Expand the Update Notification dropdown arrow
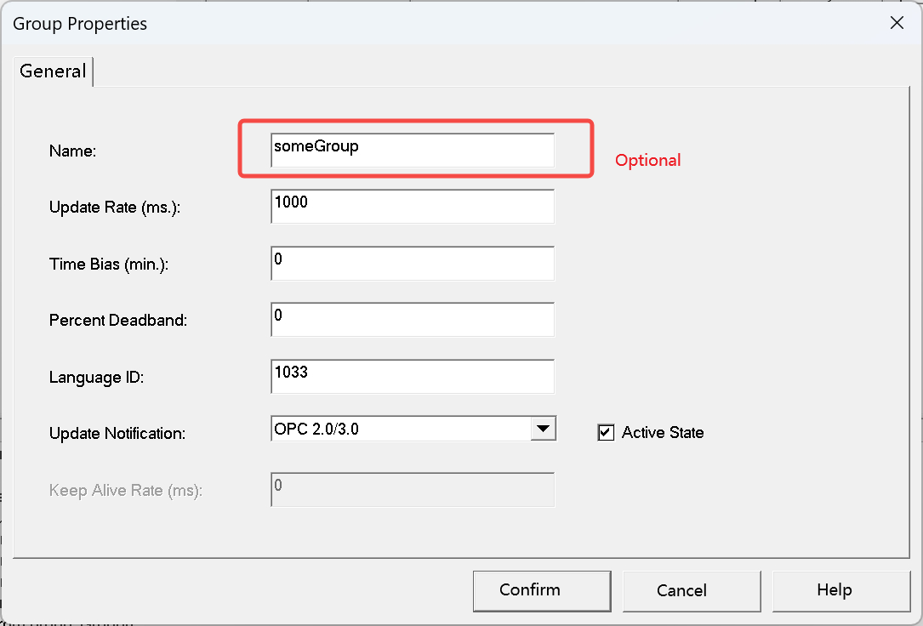This screenshot has width=923, height=626. point(543,430)
